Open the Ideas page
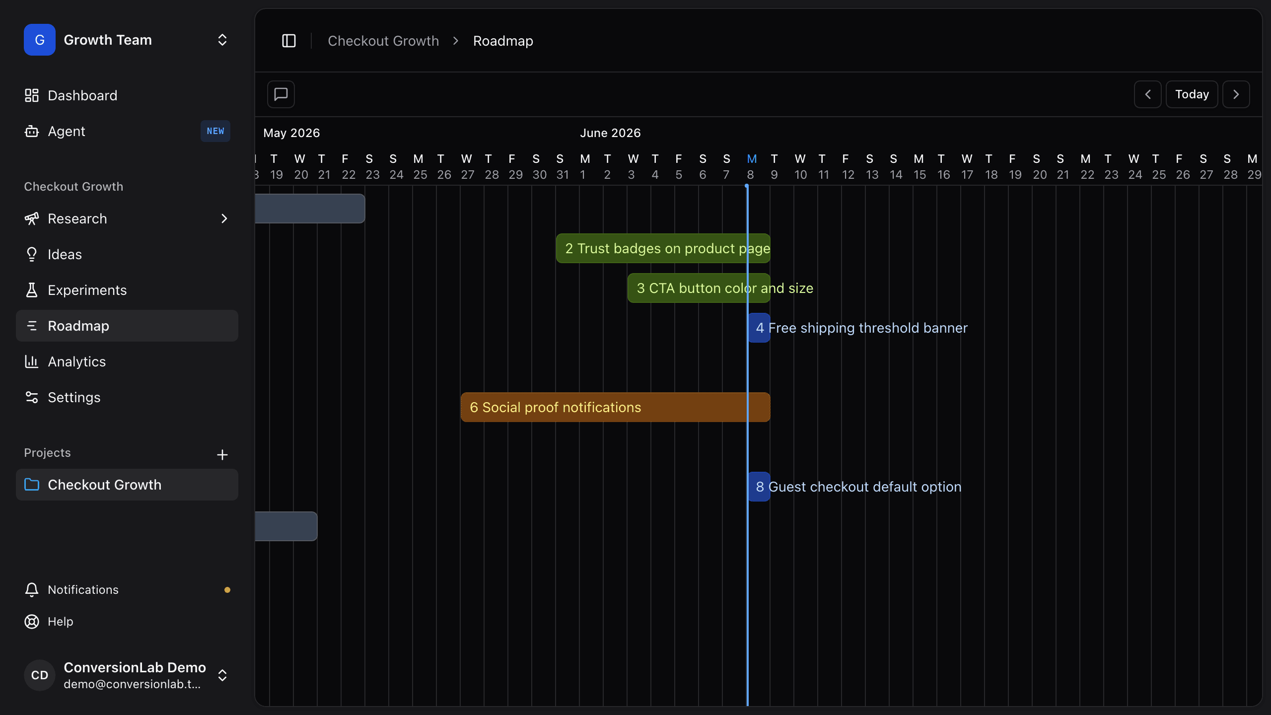Viewport: 1271px width, 715px height. (127, 254)
